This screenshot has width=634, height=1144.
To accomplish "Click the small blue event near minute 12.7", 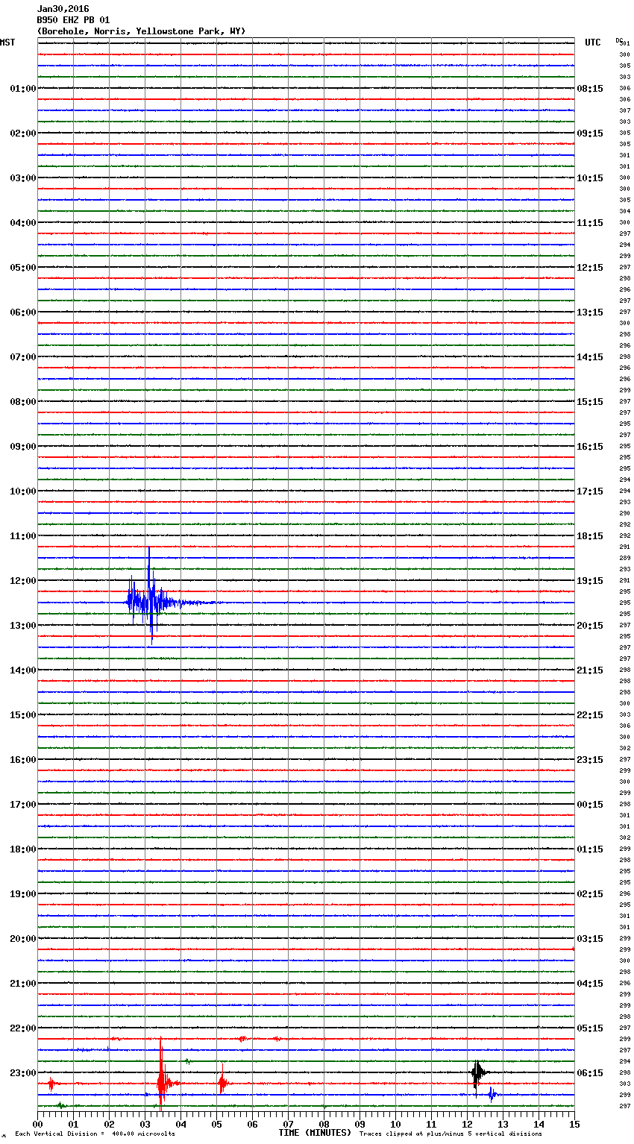I will [x=492, y=1095].
